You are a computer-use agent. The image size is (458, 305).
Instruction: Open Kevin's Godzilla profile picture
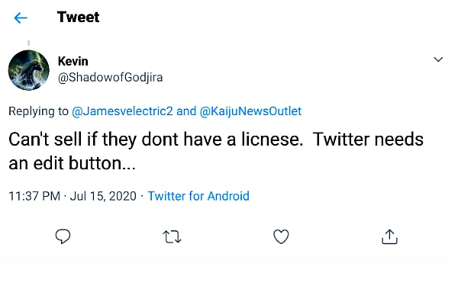[29, 69]
